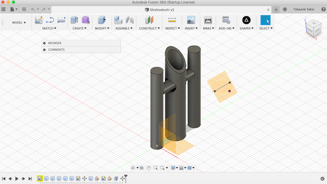Switch to the Shishiodoshi v5 document tab
Viewport: 327px width, 184px height.
159,10
